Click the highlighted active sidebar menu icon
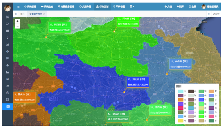The image size is (222, 127). click(8, 107)
